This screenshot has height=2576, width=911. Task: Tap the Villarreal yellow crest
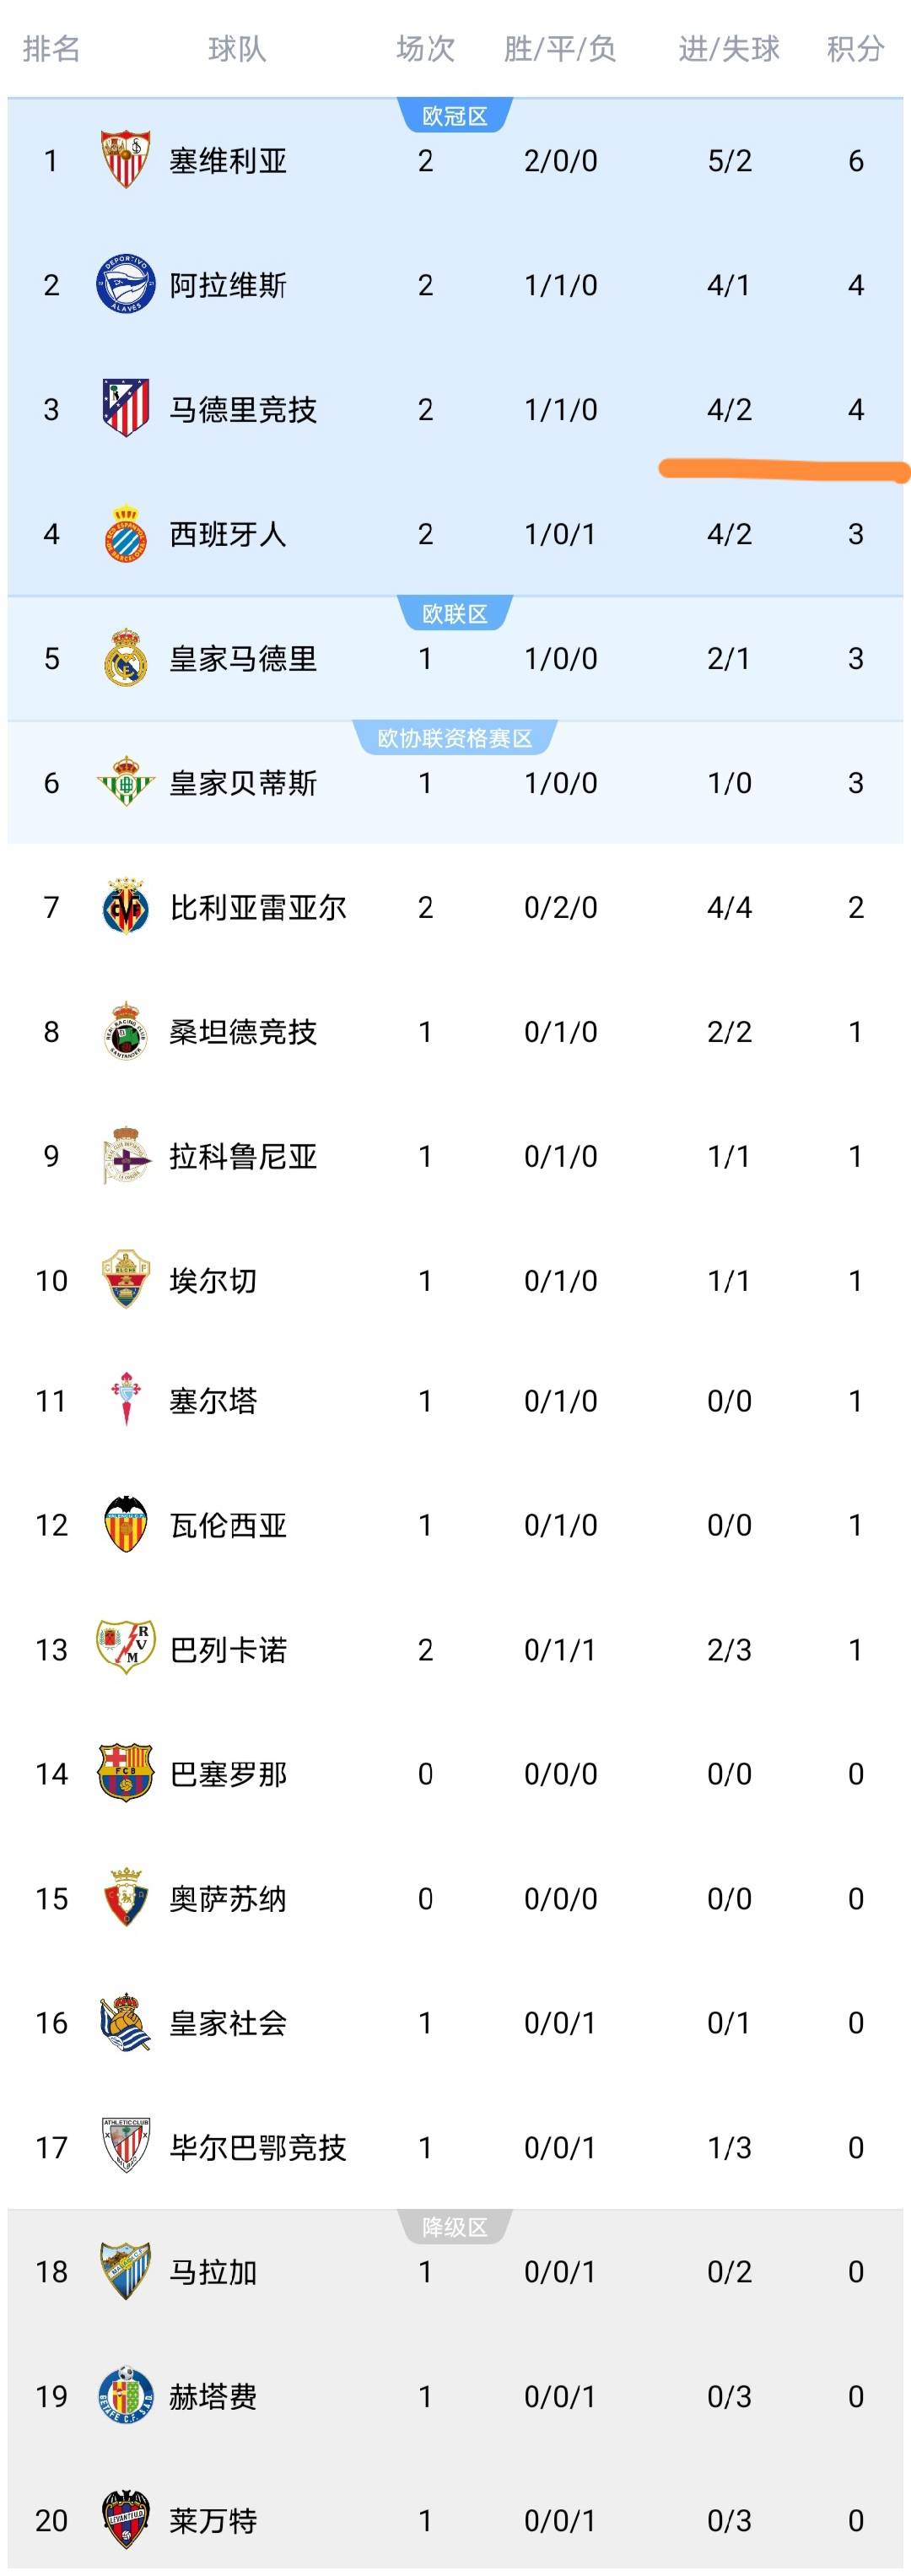coord(126,907)
